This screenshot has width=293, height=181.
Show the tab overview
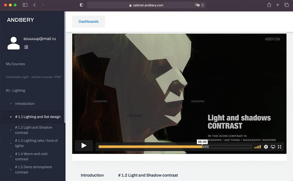click(286, 5)
